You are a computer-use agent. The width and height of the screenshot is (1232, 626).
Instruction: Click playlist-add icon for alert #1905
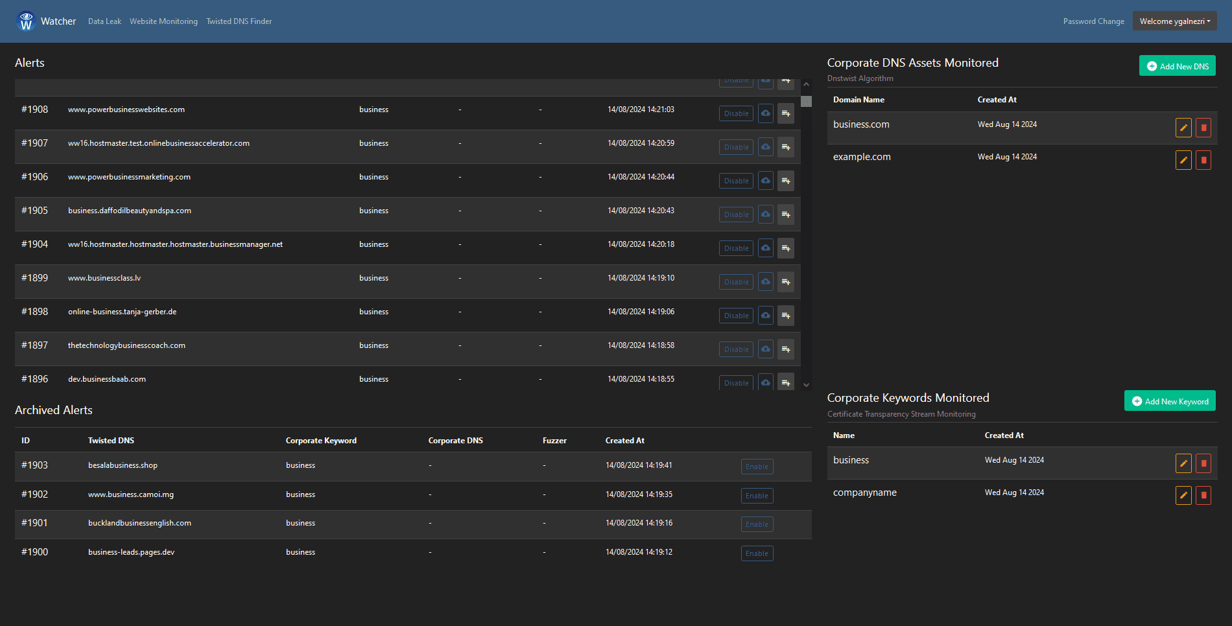click(786, 214)
